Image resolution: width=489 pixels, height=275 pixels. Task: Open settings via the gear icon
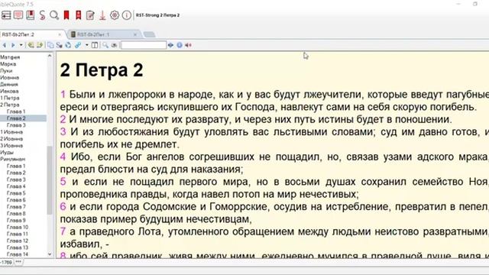pyautogui.click(x=115, y=15)
